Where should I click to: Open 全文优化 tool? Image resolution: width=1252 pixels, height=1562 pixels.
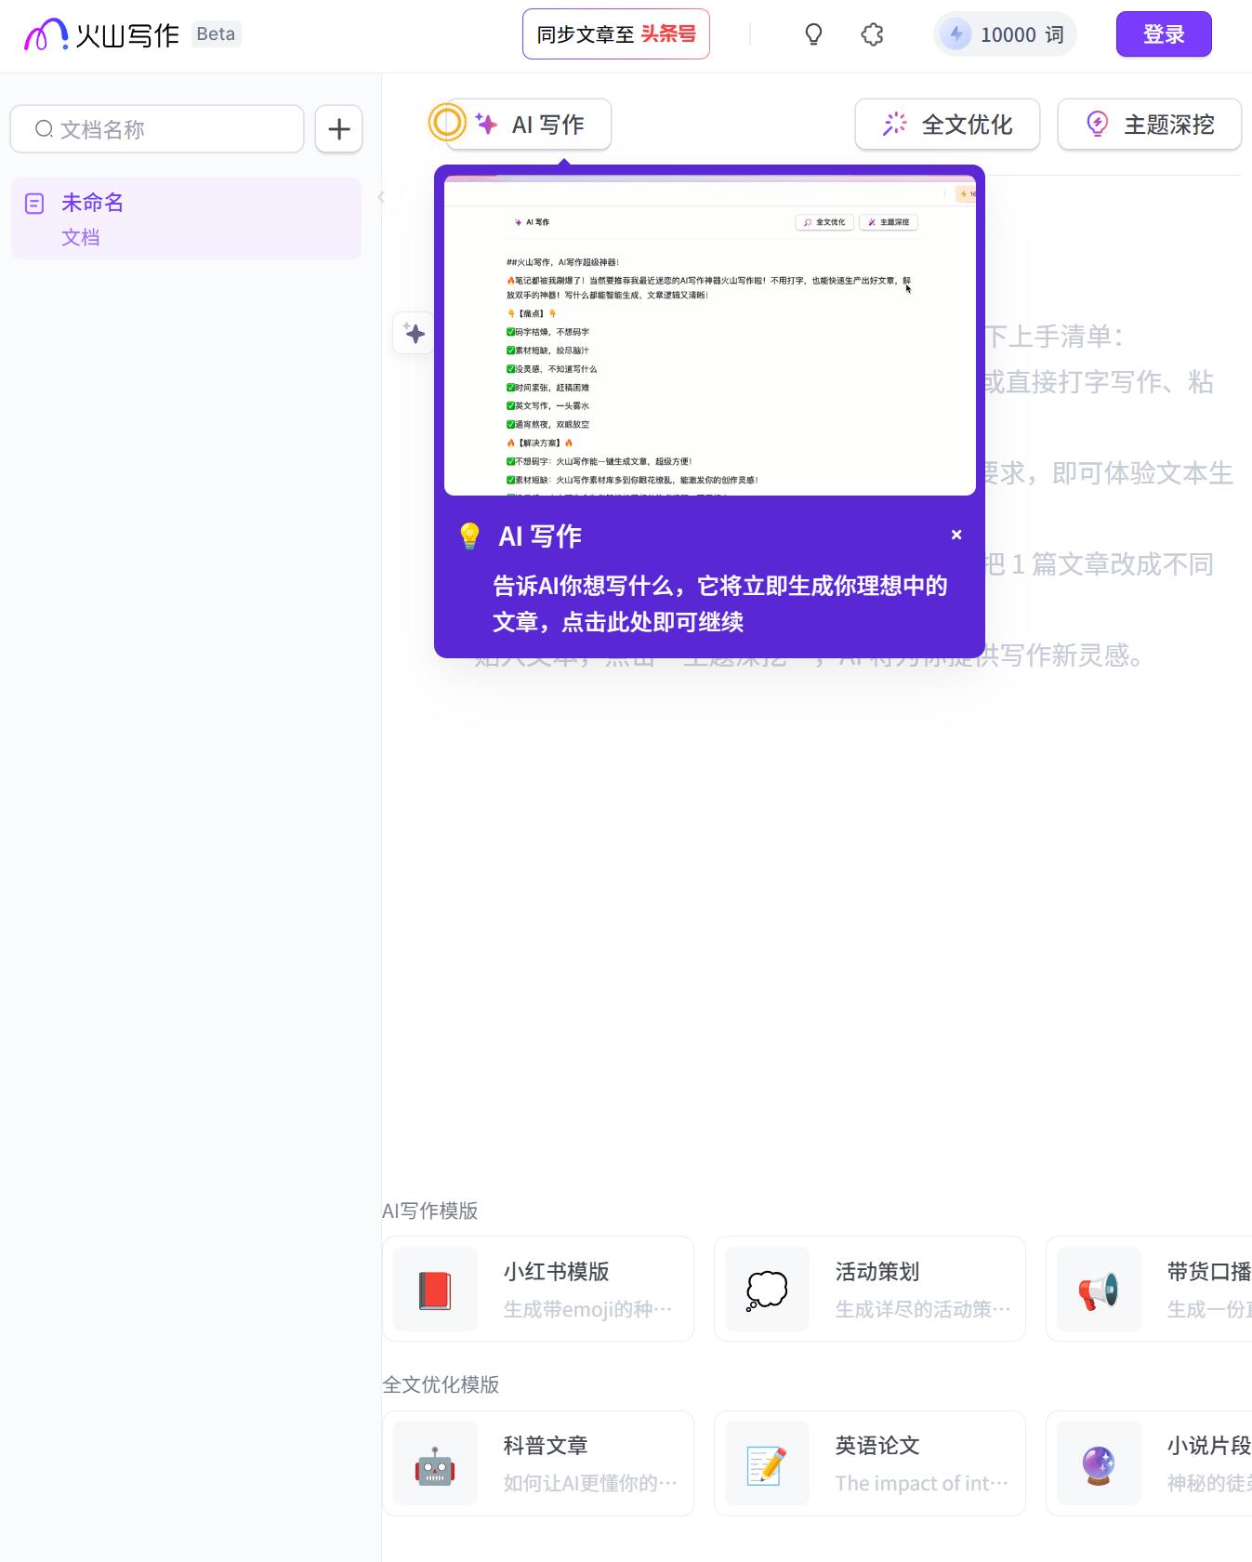point(947,124)
